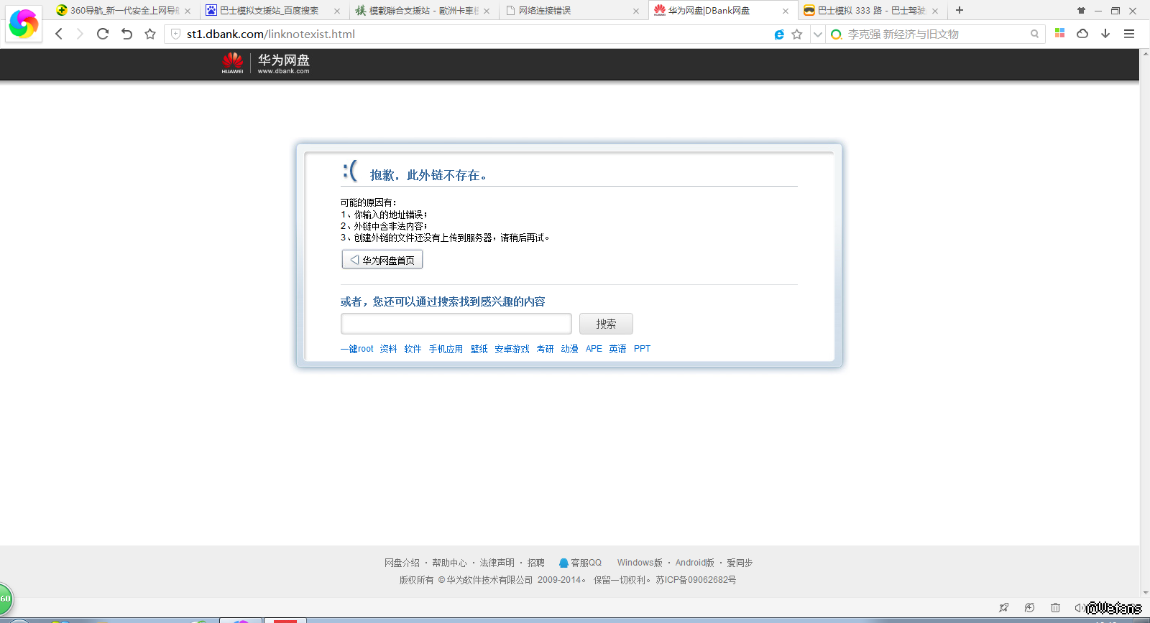Click the Huawei 华为网盘 logo in the header
This screenshot has height=623, width=1150.
[266, 63]
